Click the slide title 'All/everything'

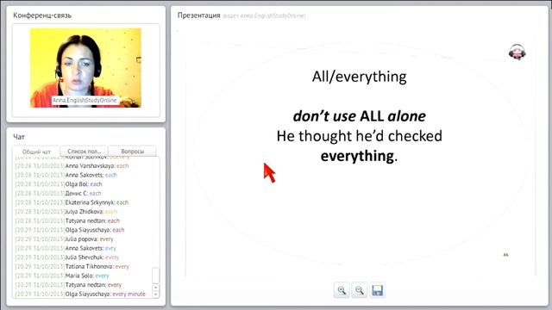click(359, 77)
